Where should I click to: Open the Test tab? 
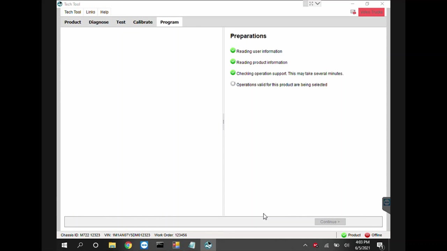[121, 22]
